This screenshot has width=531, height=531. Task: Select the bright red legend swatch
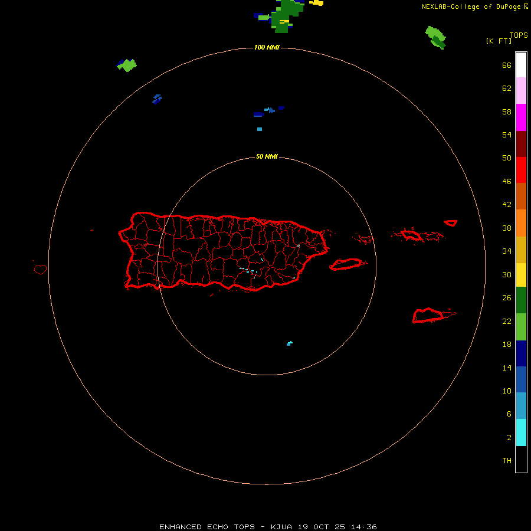[521, 170]
